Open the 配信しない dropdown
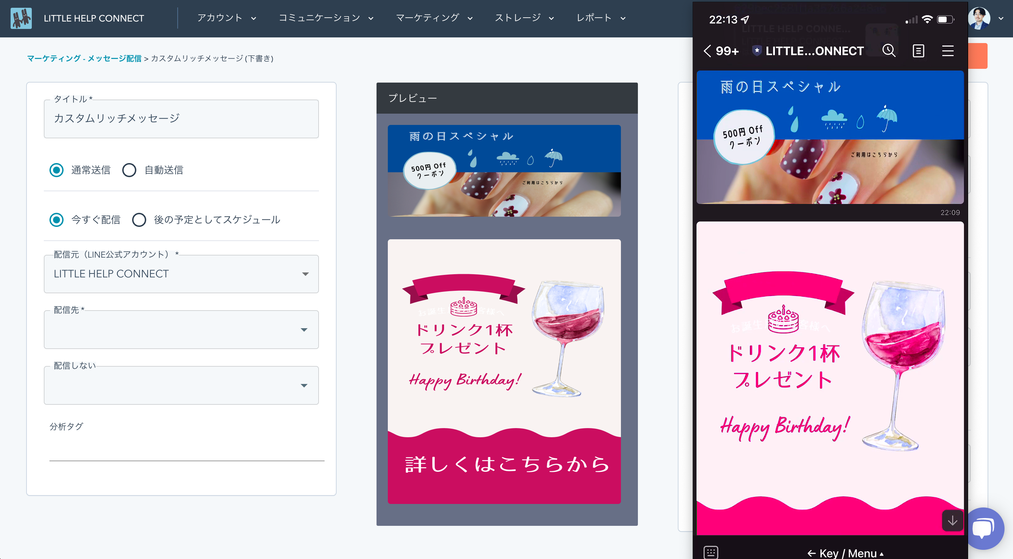This screenshot has height=559, width=1013. click(181, 385)
